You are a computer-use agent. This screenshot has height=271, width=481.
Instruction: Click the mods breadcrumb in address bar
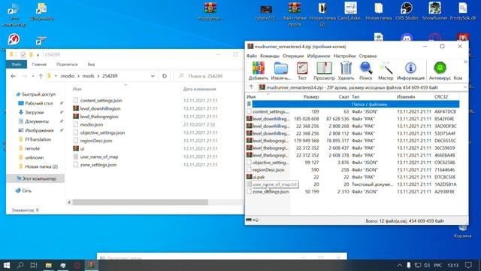89,76
